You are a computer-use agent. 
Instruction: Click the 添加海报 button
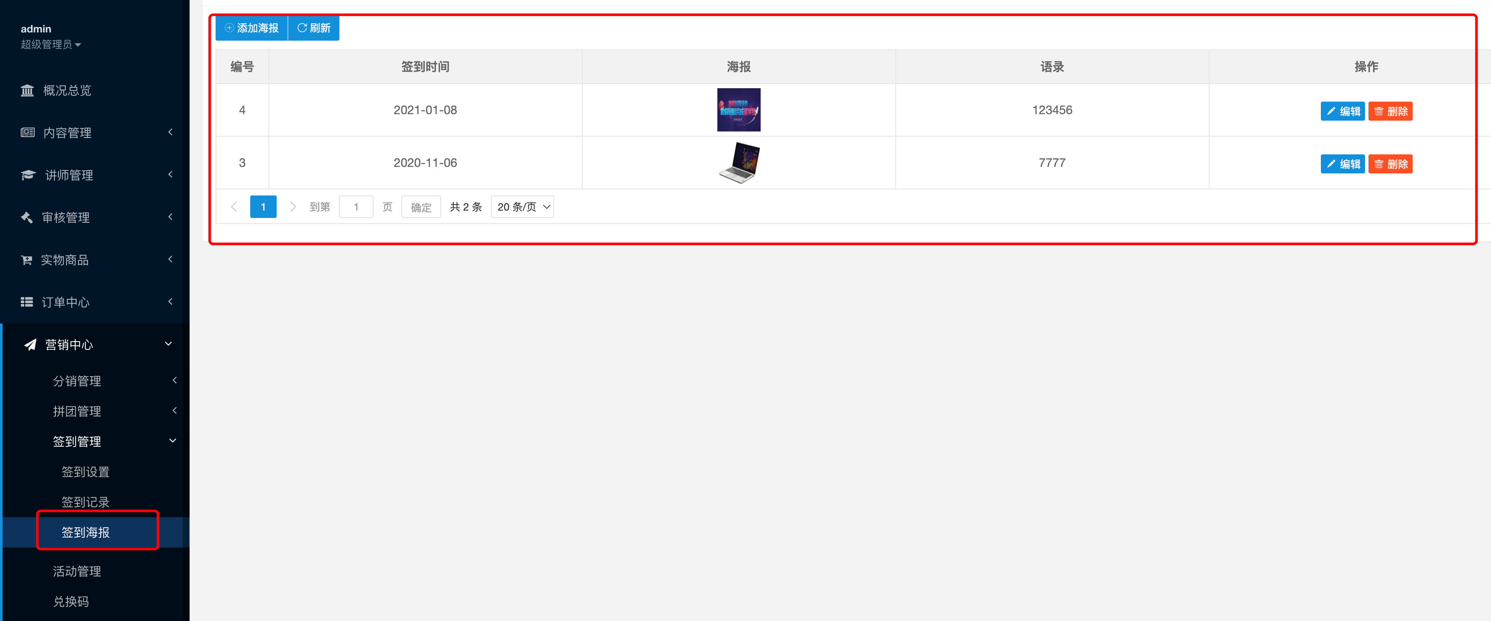[x=252, y=28]
